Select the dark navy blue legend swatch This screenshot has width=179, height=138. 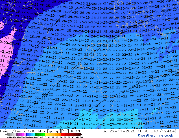click(x=27, y=135)
